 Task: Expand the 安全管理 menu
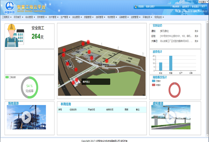tap(78, 17)
